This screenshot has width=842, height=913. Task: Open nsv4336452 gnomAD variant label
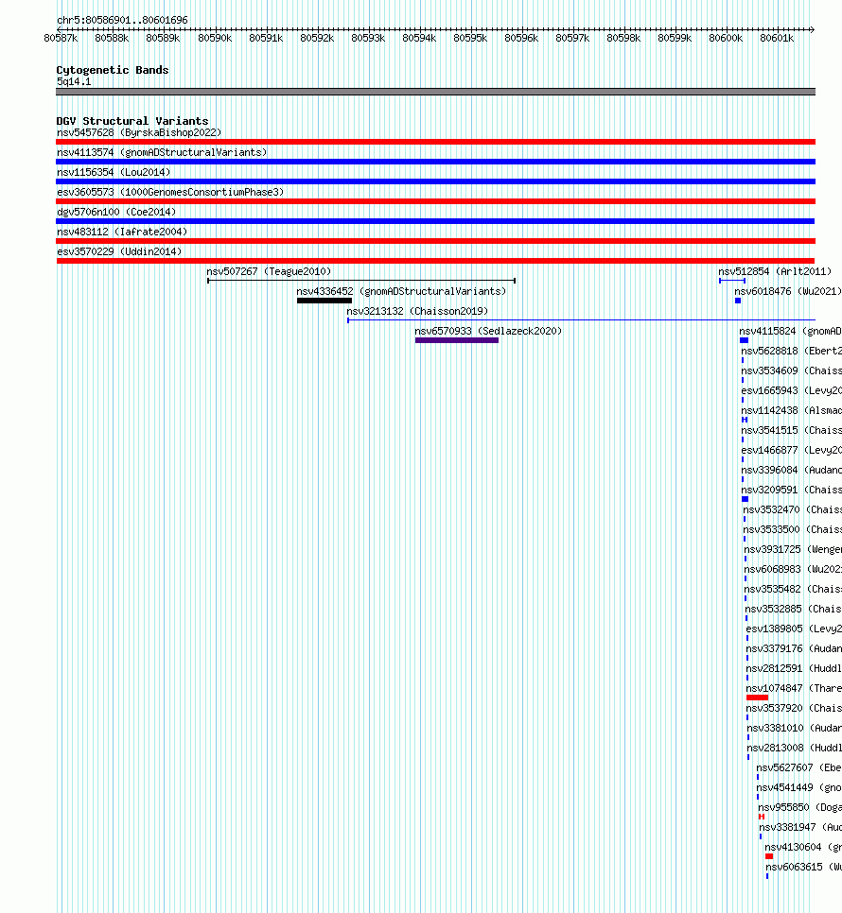(401, 291)
